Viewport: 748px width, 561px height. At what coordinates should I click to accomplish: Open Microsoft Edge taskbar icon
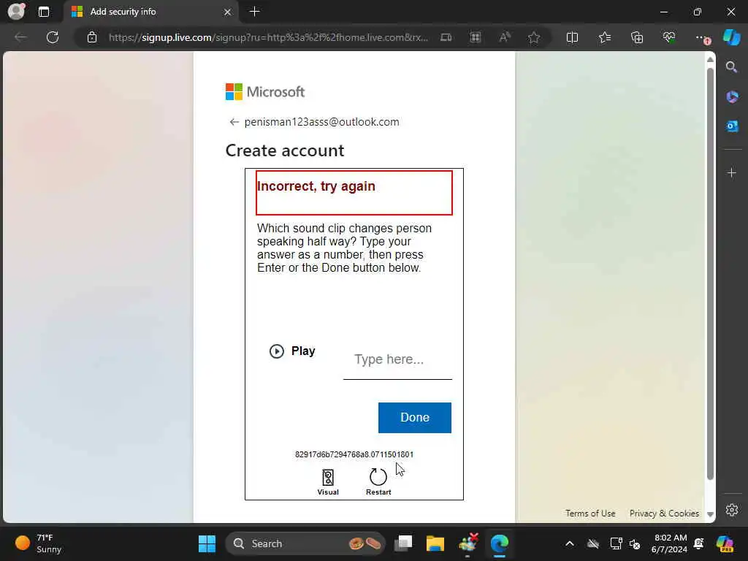tap(500, 543)
